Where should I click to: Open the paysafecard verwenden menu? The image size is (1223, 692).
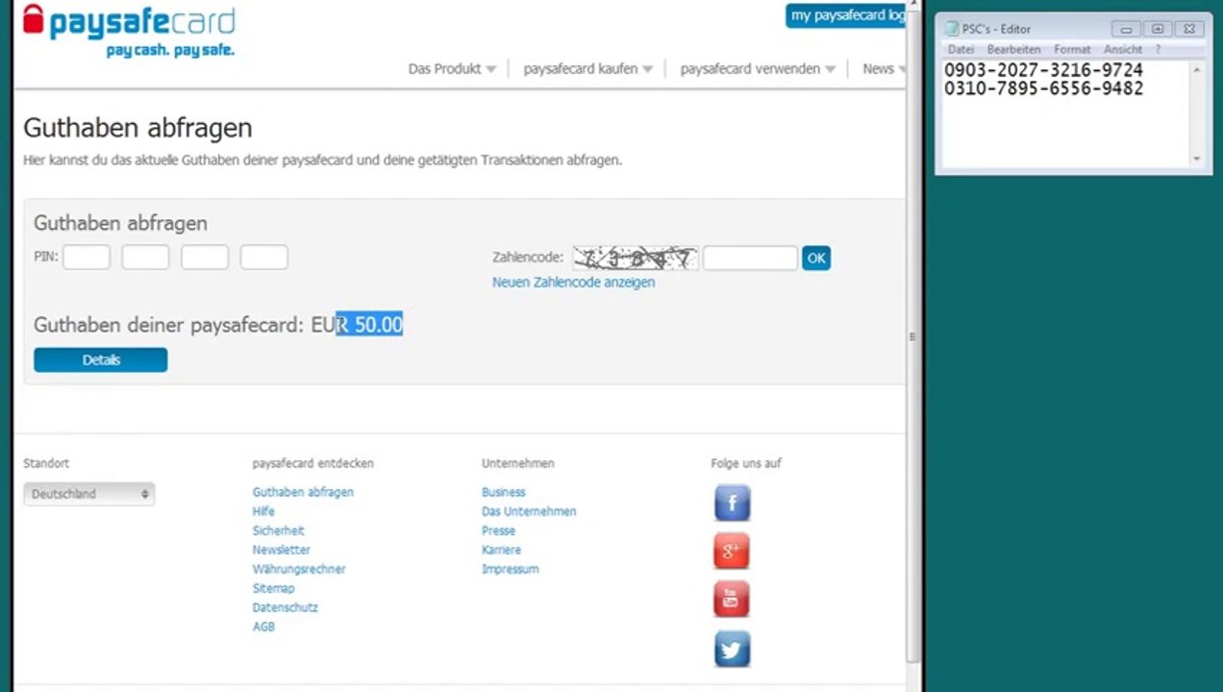(758, 69)
